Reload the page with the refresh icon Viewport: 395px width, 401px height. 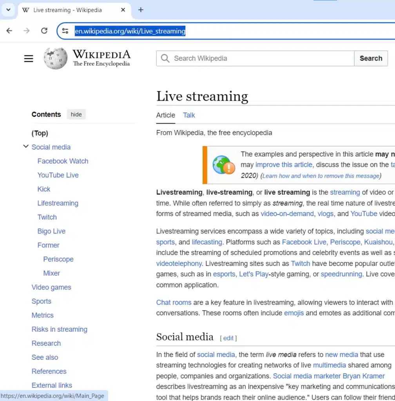click(x=44, y=31)
